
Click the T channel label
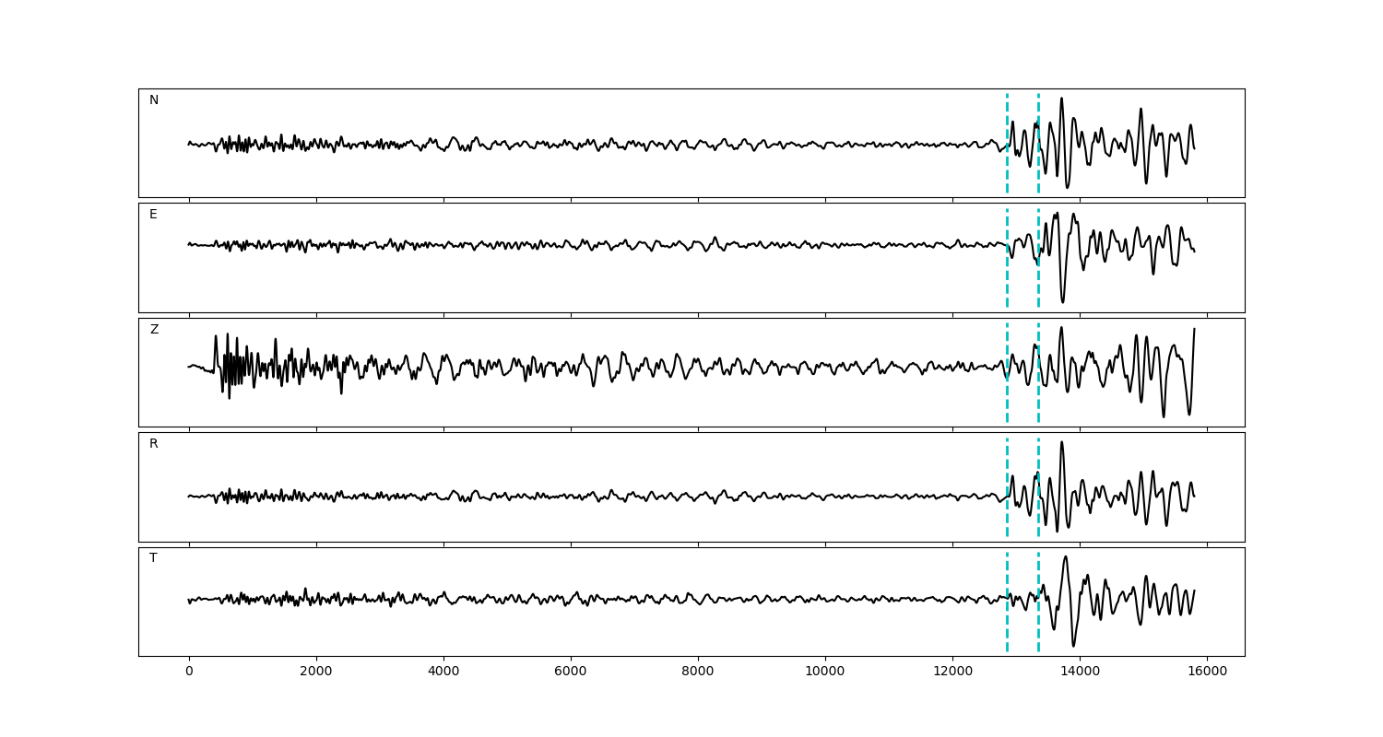pyautogui.click(x=153, y=558)
